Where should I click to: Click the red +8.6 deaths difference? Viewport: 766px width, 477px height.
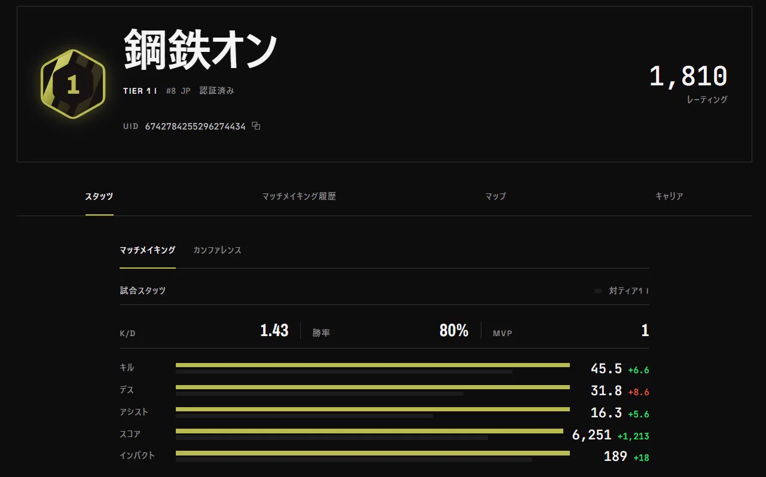click(x=639, y=392)
